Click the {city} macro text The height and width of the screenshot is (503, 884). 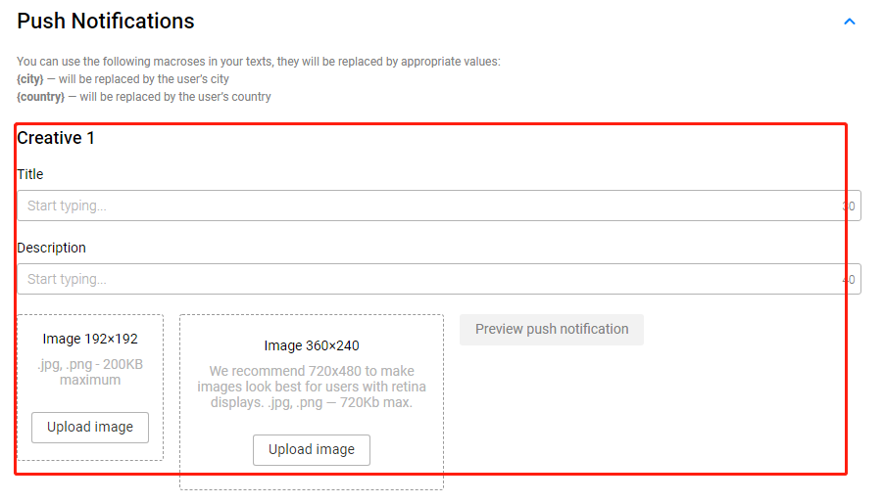point(30,79)
